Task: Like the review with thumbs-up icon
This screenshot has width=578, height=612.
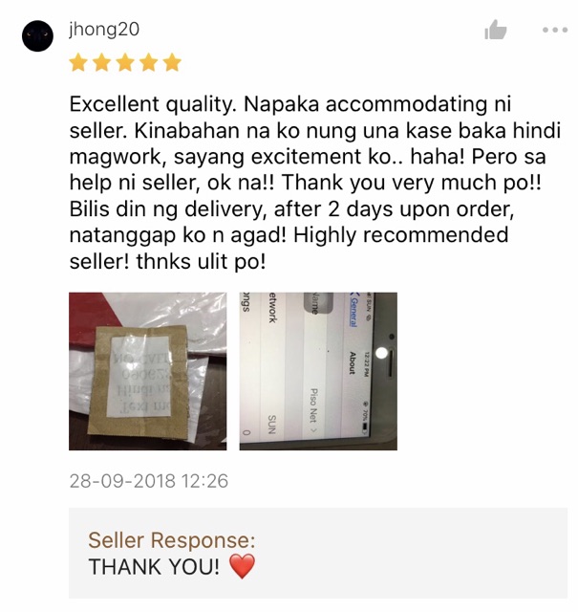Action: point(495,30)
